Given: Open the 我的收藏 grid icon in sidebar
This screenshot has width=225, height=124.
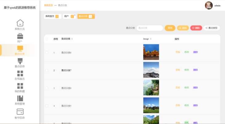Looking at the screenshot, I should [20, 86].
